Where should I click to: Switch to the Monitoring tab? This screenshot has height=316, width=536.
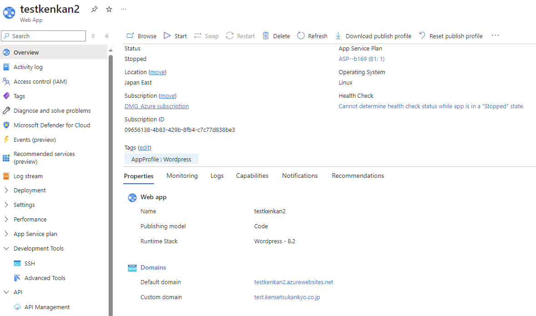tap(182, 176)
